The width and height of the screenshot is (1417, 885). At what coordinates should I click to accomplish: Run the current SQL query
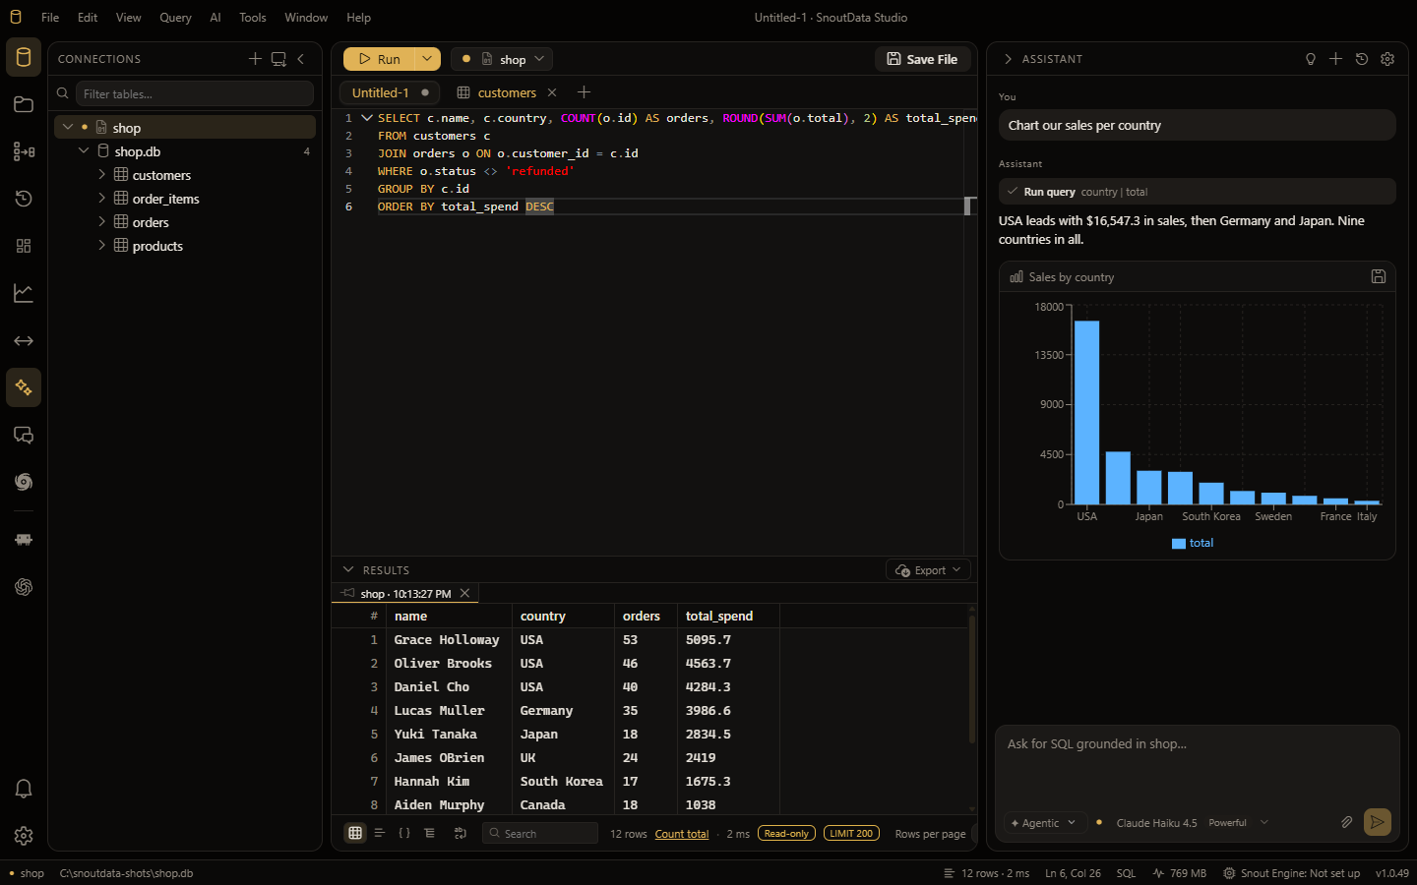pos(379,59)
